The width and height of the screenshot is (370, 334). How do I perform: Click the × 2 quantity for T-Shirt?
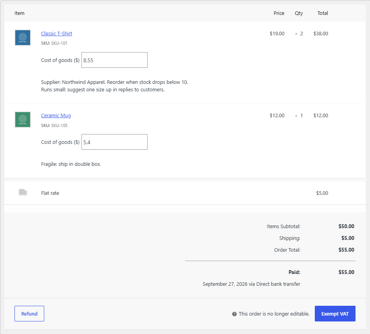pyautogui.click(x=299, y=34)
